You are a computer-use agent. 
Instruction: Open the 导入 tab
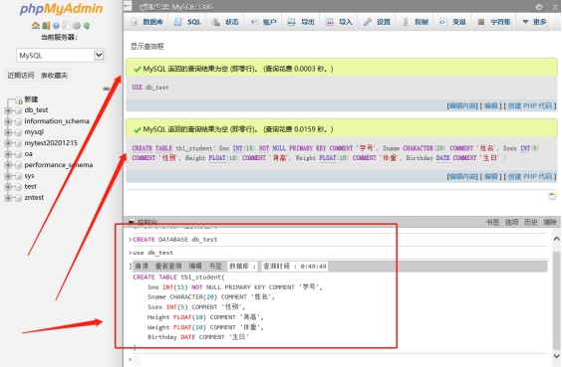tap(339, 22)
